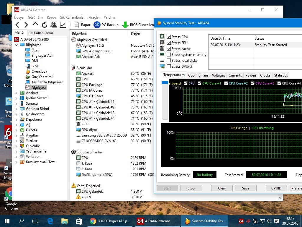Disable the Stress CPU checkbox
The image size is (302, 227).
point(169,37)
